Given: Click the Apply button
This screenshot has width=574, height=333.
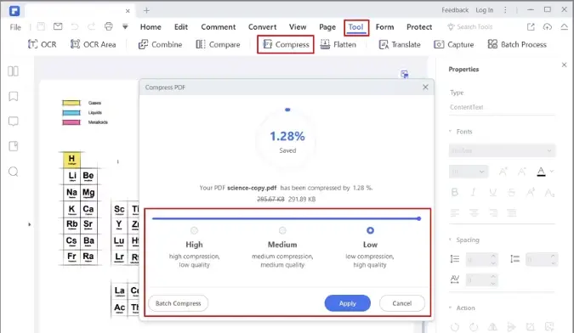Looking at the screenshot, I should (348, 303).
